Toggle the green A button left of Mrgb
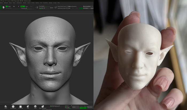 pos(6,6)
